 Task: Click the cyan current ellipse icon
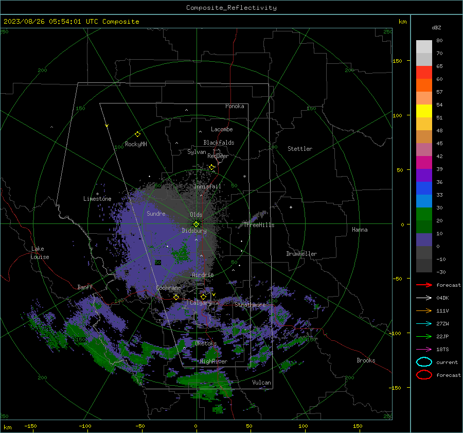[424, 362]
